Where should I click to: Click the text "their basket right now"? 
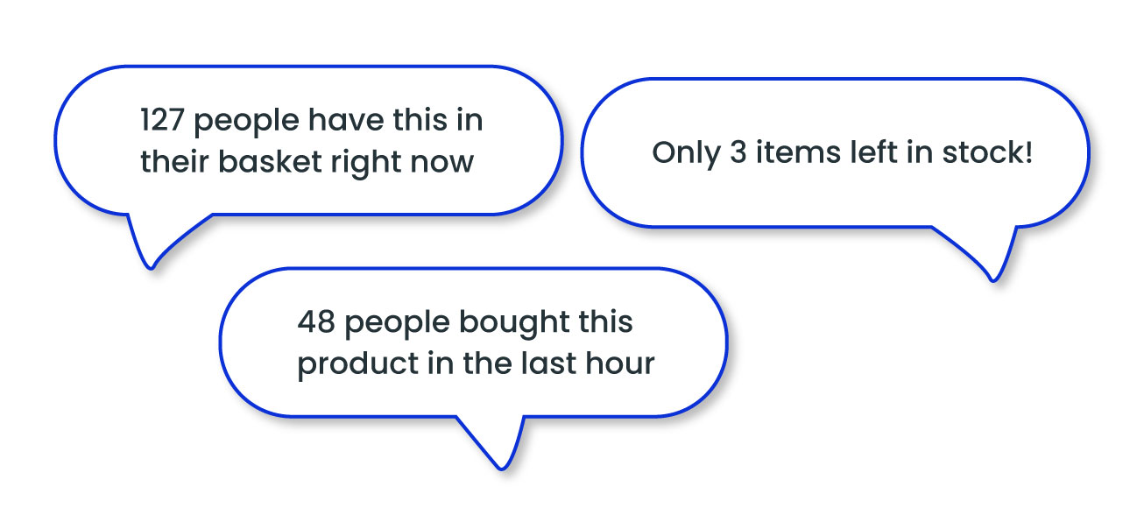(307, 161)
